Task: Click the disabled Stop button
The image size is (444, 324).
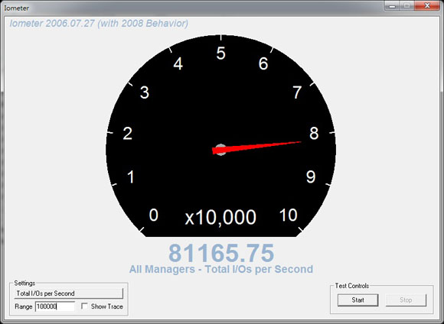Action: (x=406, y=300)
